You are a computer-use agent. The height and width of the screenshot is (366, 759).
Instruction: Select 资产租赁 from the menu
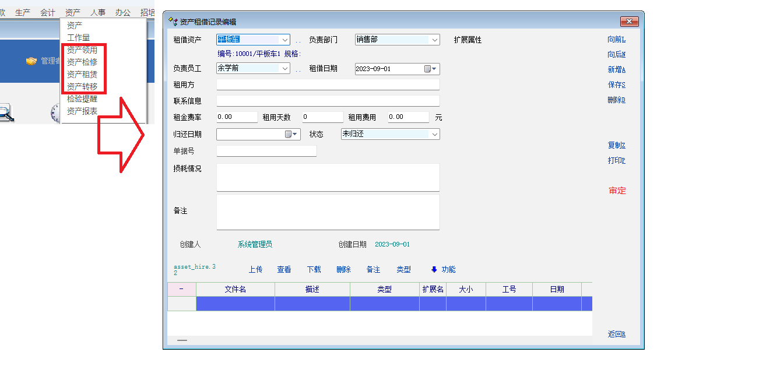pyautogui.click(x=82, y=75)
